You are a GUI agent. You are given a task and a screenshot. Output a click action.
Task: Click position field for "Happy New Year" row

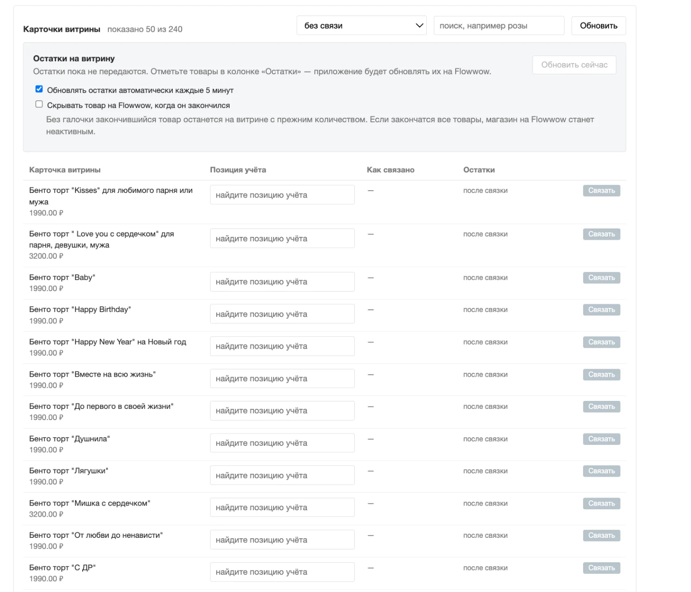pos(282,346)
